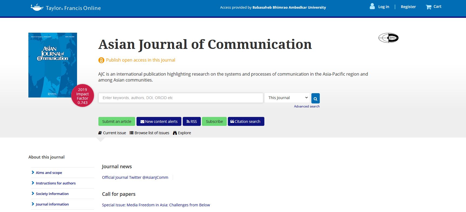466x212 pixels.
Task: Open the Cart link
Action: click(x=437, y=6)
